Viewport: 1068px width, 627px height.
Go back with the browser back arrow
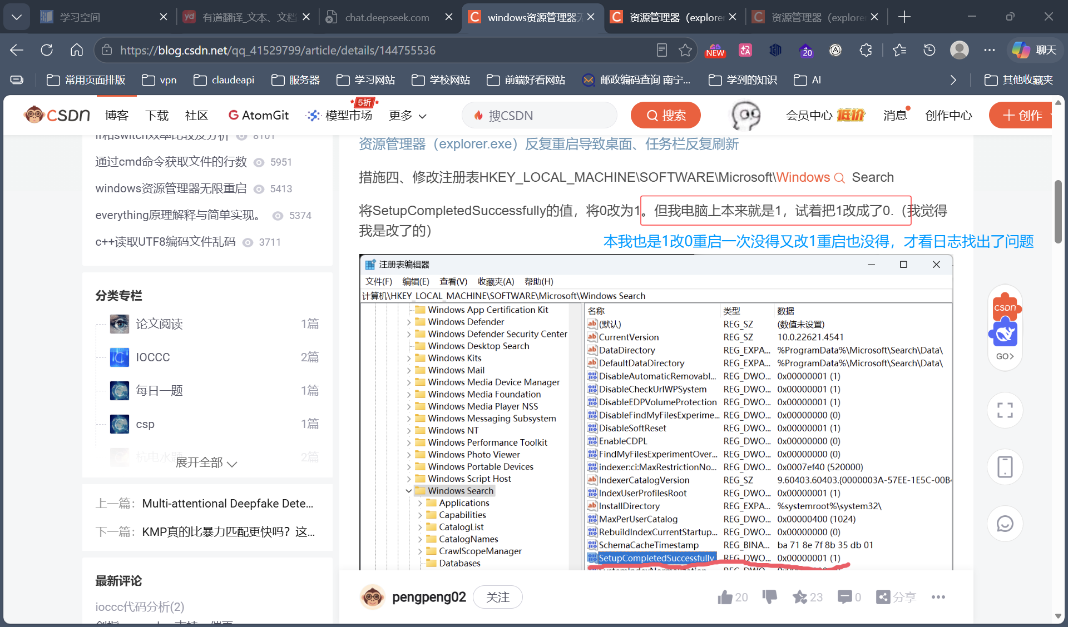(17, 50)
